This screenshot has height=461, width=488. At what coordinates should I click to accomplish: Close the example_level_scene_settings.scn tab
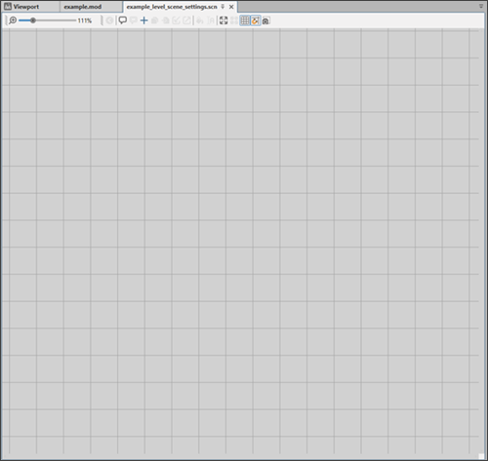[231, 7]
